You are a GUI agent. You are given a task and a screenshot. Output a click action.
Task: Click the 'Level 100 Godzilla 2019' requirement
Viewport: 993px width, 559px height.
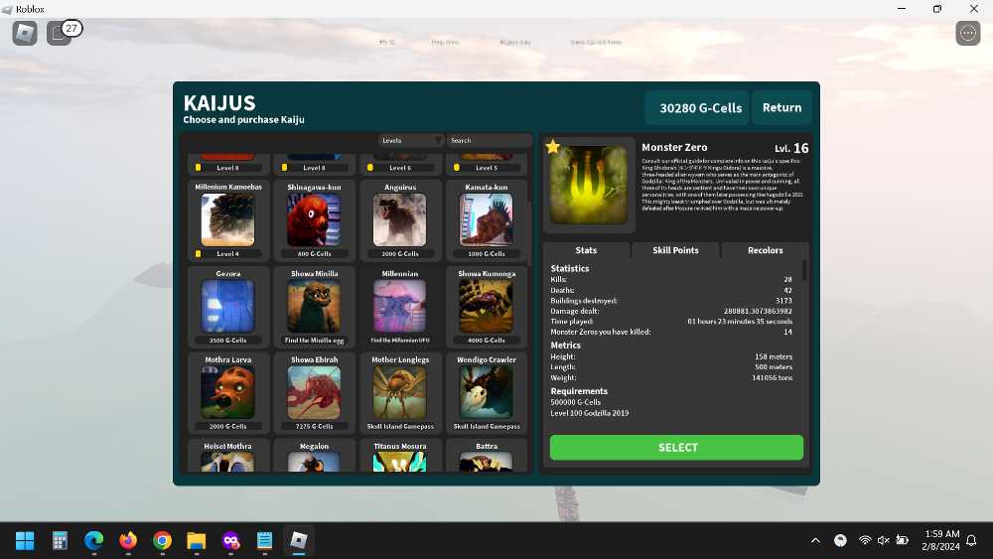tap(590, 413)
